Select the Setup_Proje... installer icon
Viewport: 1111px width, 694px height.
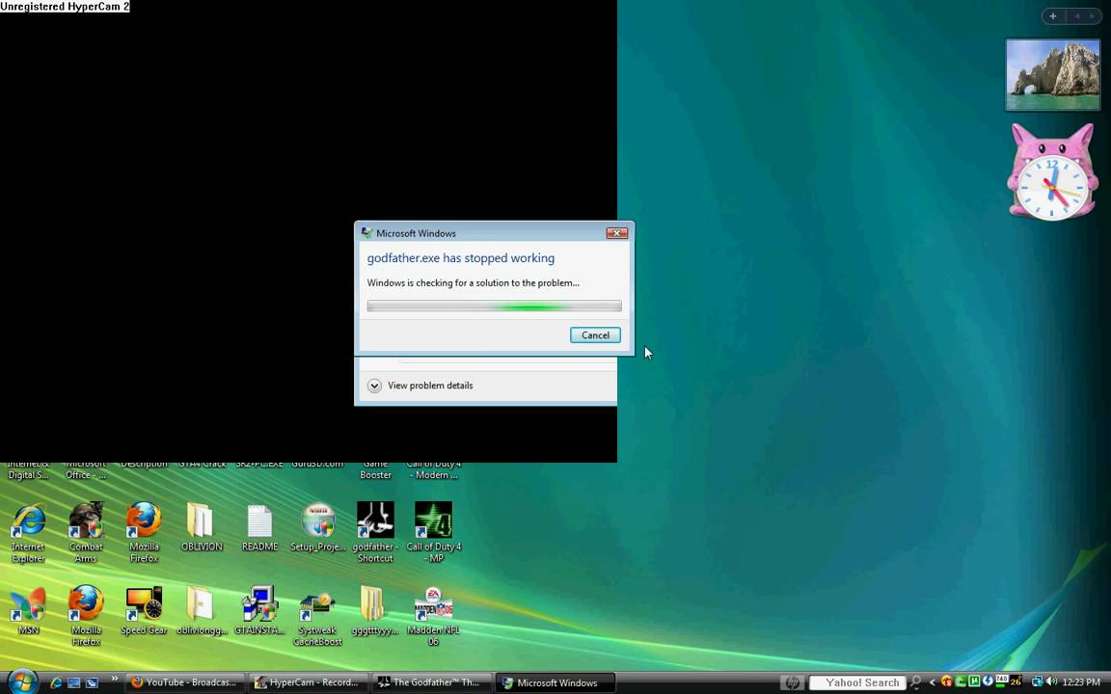pos(317,527)
